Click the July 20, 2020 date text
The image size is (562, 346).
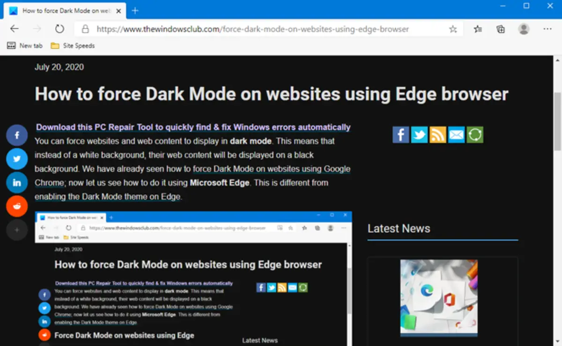(59, 67)
